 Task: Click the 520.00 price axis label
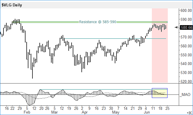(186, 81)
